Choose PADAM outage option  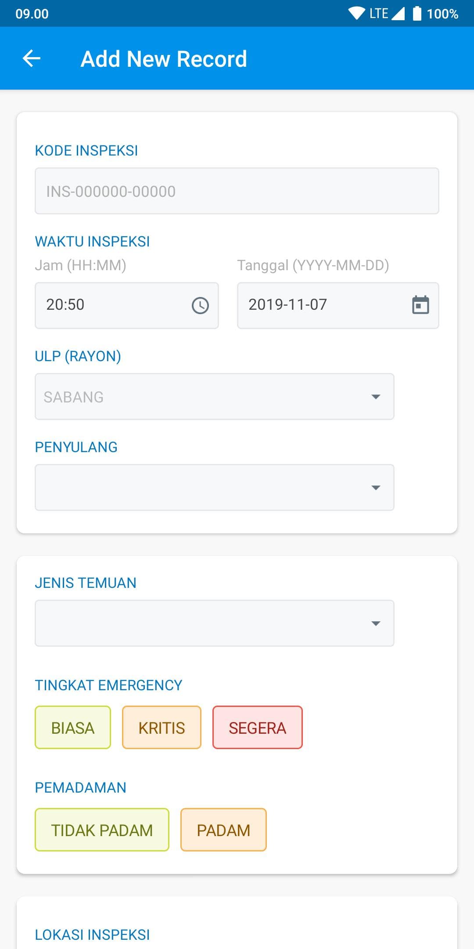[x=223, y=830]
